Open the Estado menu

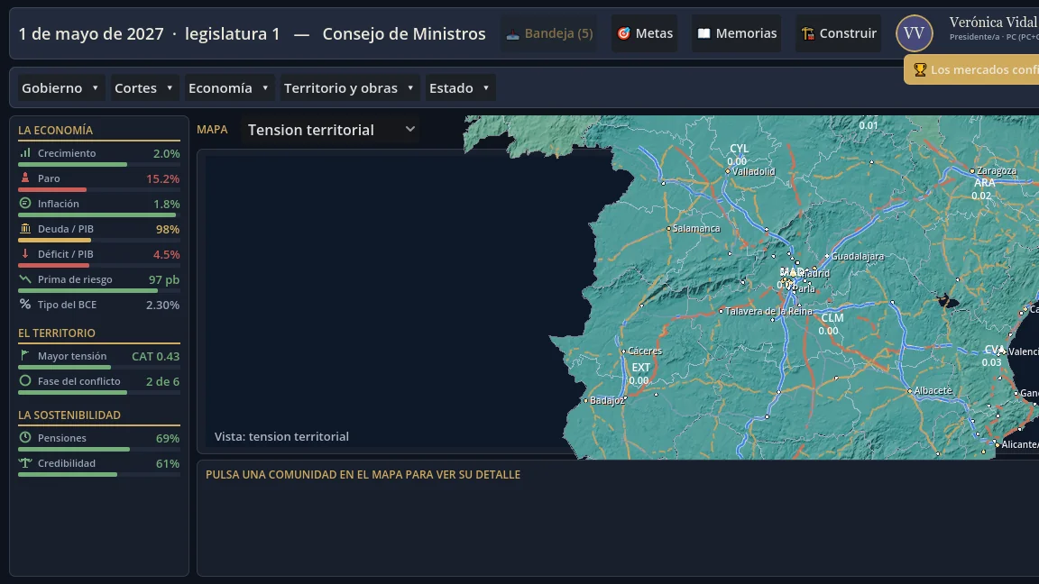(459, 88)
